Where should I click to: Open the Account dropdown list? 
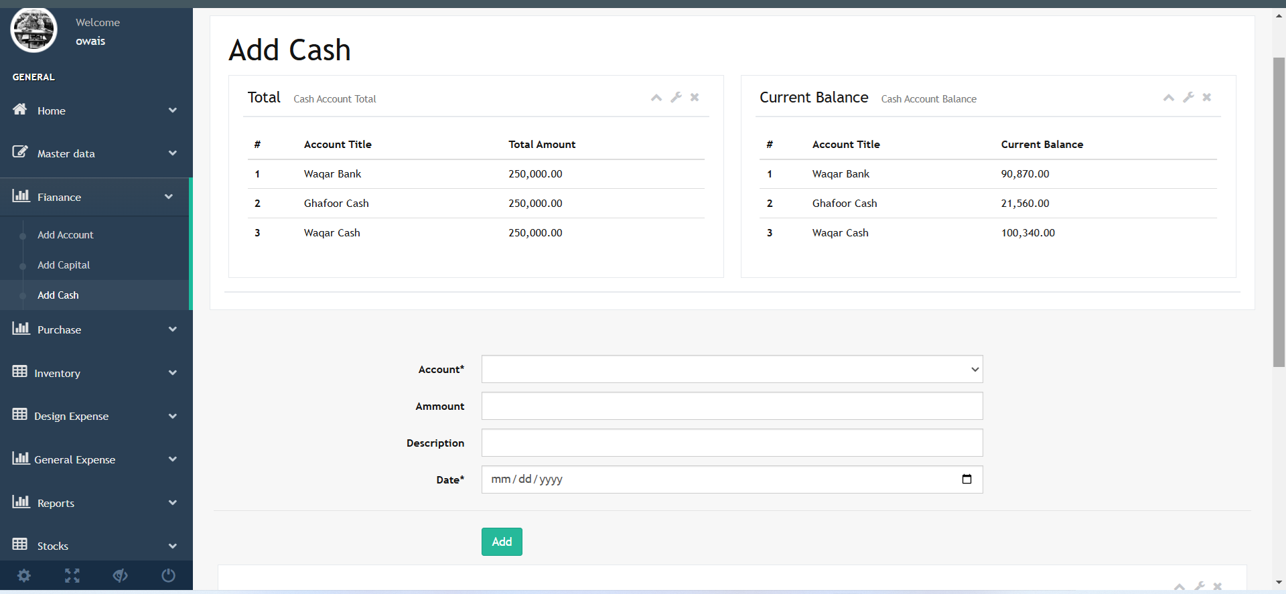point(731,370)
